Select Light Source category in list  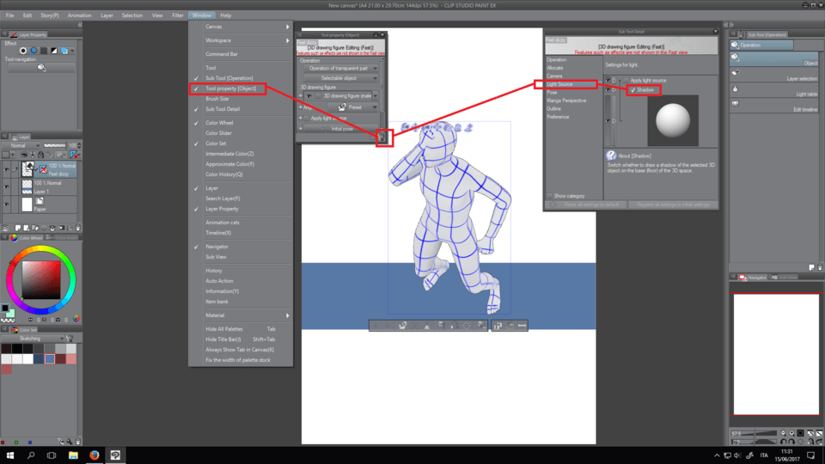[x=559, y=84]
